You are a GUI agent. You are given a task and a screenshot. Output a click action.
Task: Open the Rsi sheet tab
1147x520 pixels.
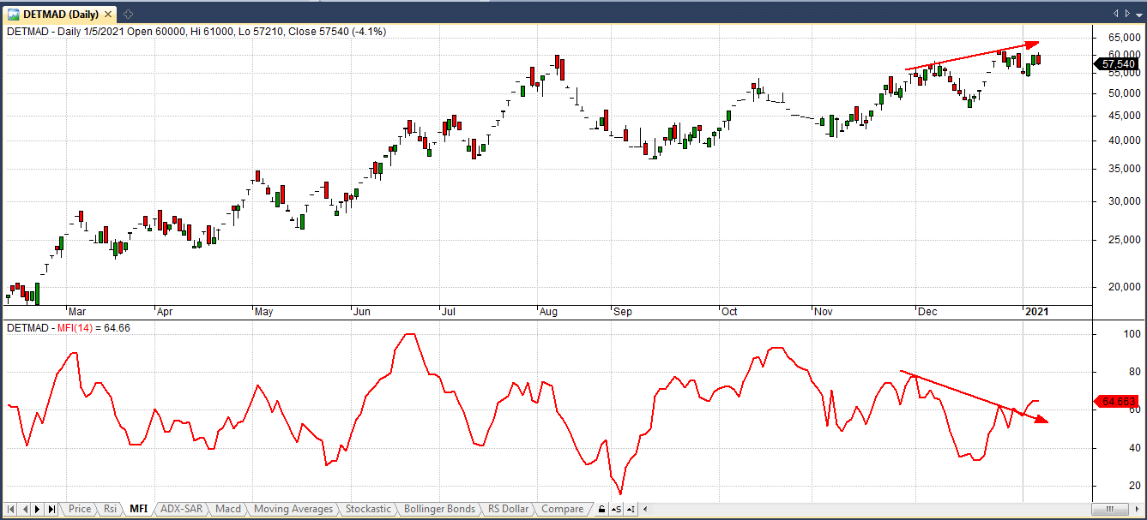pyautogui.click(x=110, y=509)
